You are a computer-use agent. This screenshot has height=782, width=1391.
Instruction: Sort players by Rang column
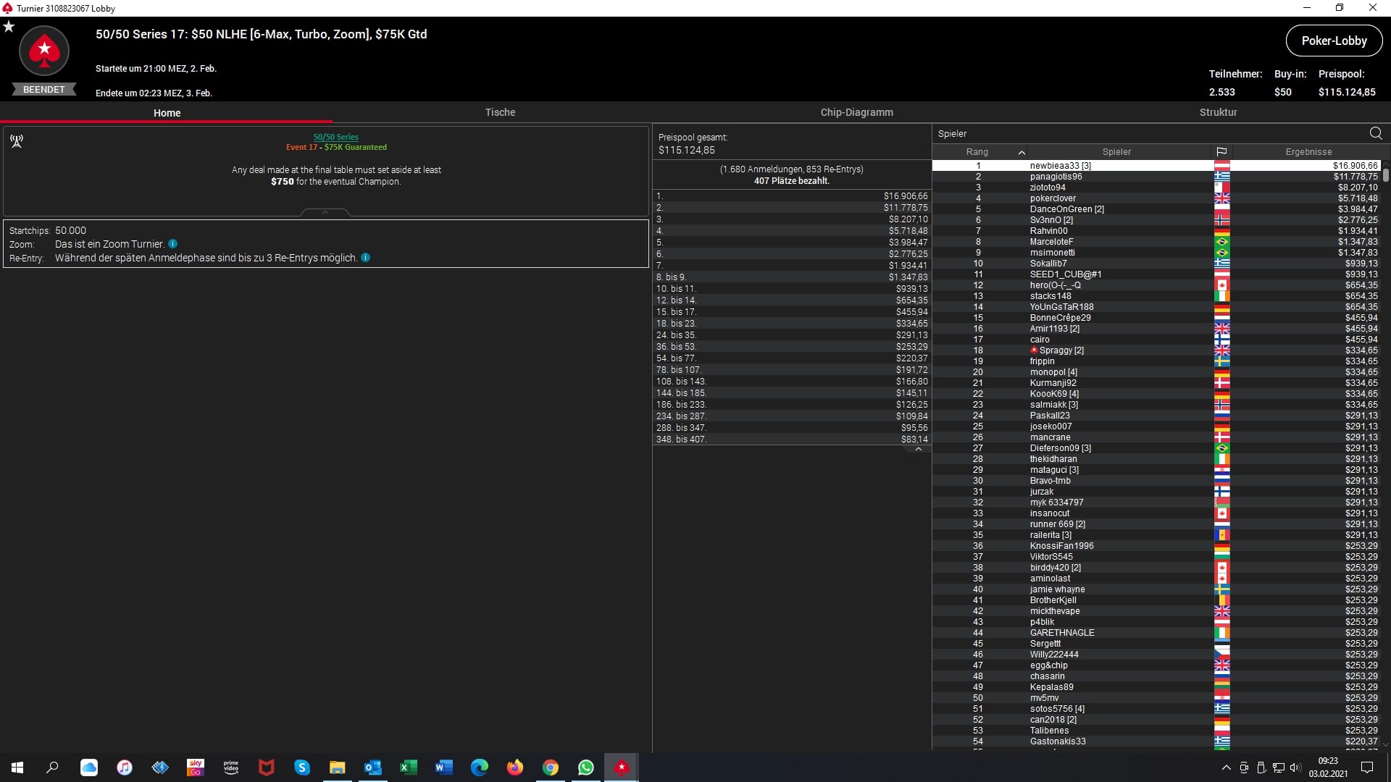coord(977,152)
